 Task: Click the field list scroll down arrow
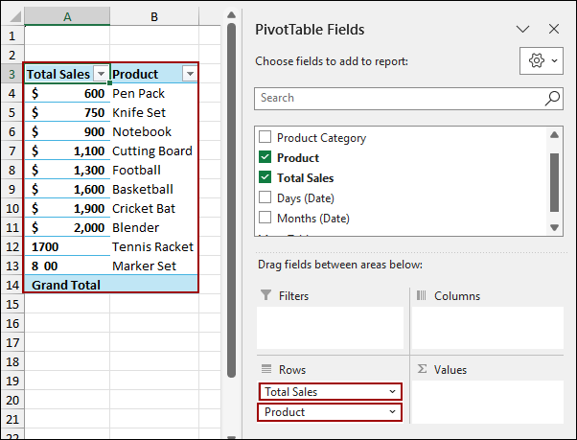tap(554, 227)
